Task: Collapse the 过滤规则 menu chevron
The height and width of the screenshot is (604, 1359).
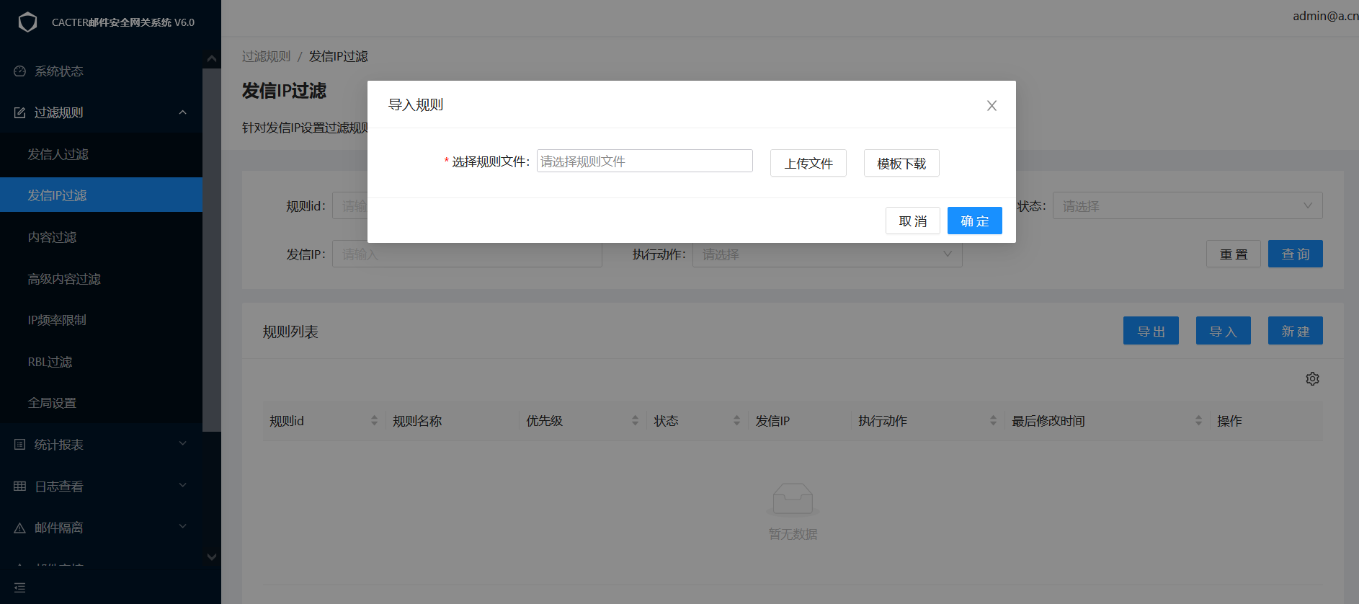Action: (182, 112)
